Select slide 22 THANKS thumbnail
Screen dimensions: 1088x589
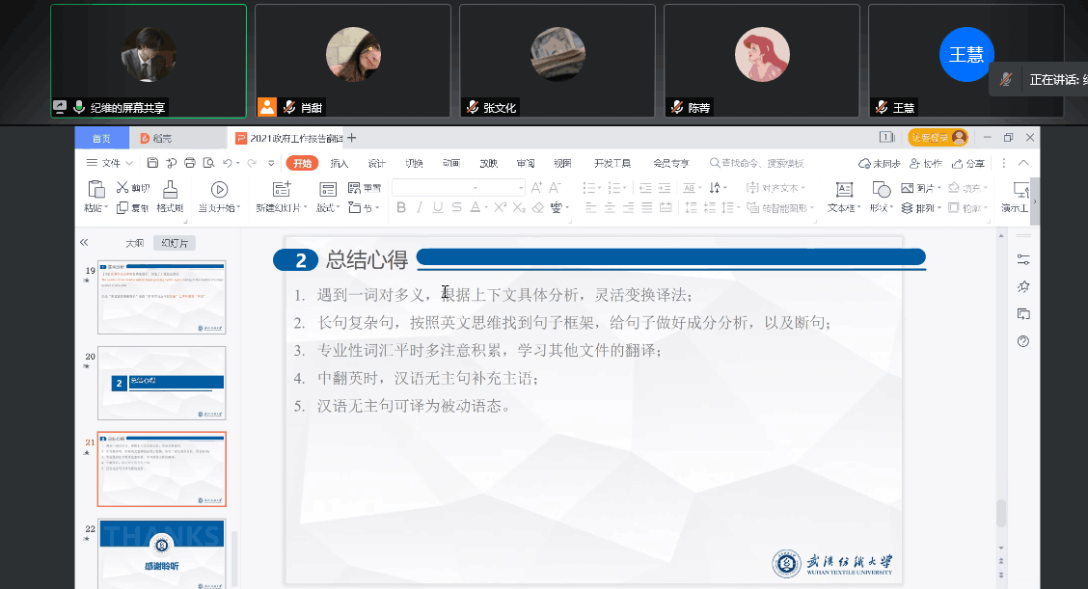pyautogui.click(x=162, y=553)
